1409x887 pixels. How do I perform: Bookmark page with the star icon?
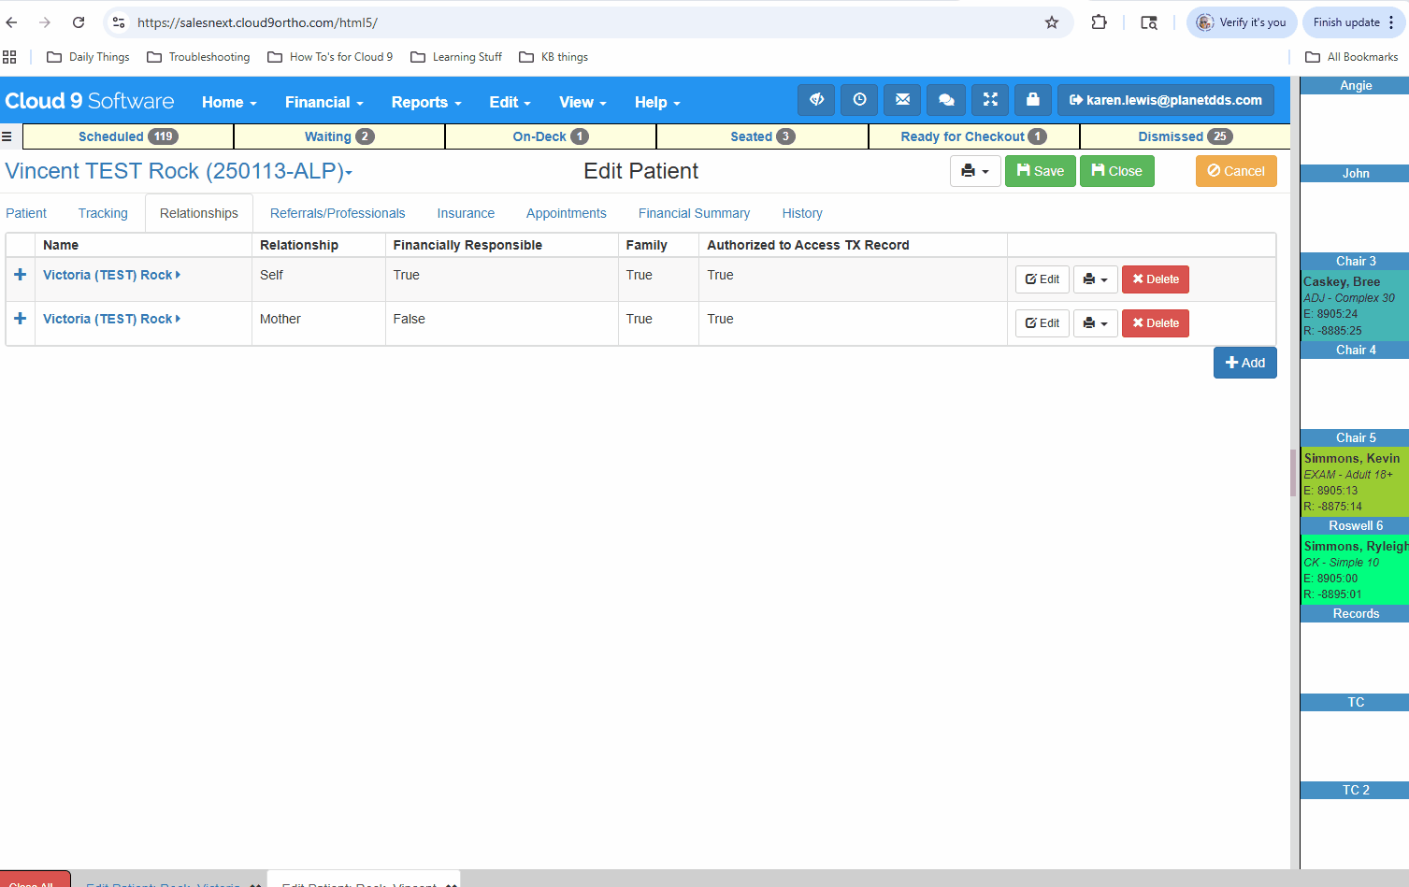pos(1052,22)
